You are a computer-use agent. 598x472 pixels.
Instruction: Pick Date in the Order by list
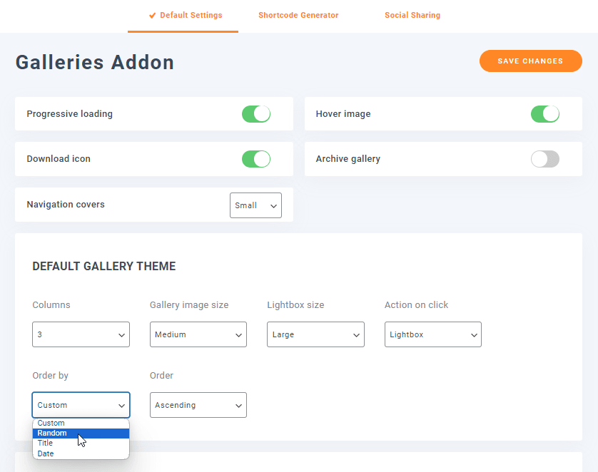[46, 453]
